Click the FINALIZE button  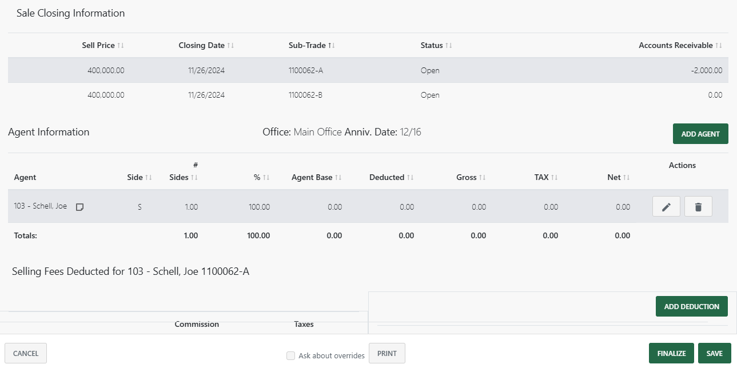tap(671, 353)
